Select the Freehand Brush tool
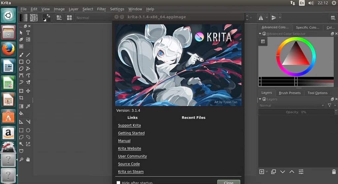338x184 pixels. (21, 55)
